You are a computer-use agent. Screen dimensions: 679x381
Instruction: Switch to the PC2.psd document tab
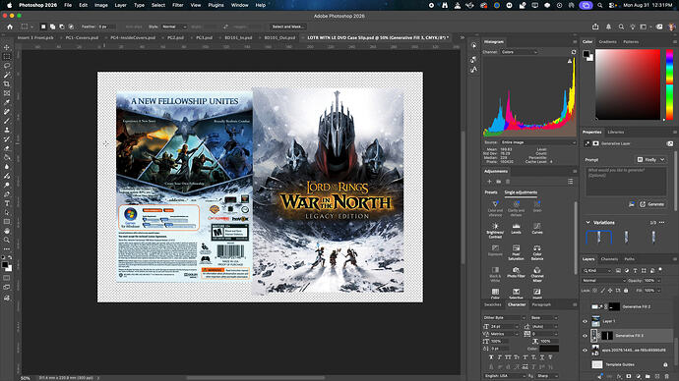tap(175, 37)
